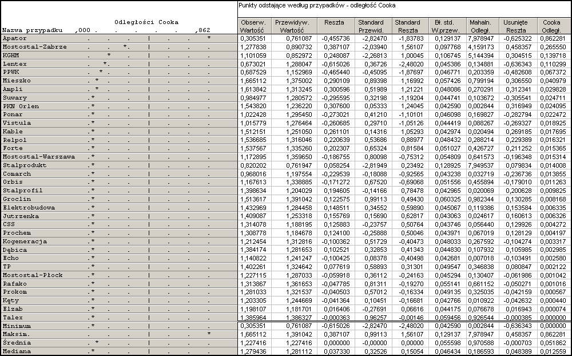This screenshot has height=356, width=572.
Task: Select the Ampli row name
Action: 13,89
